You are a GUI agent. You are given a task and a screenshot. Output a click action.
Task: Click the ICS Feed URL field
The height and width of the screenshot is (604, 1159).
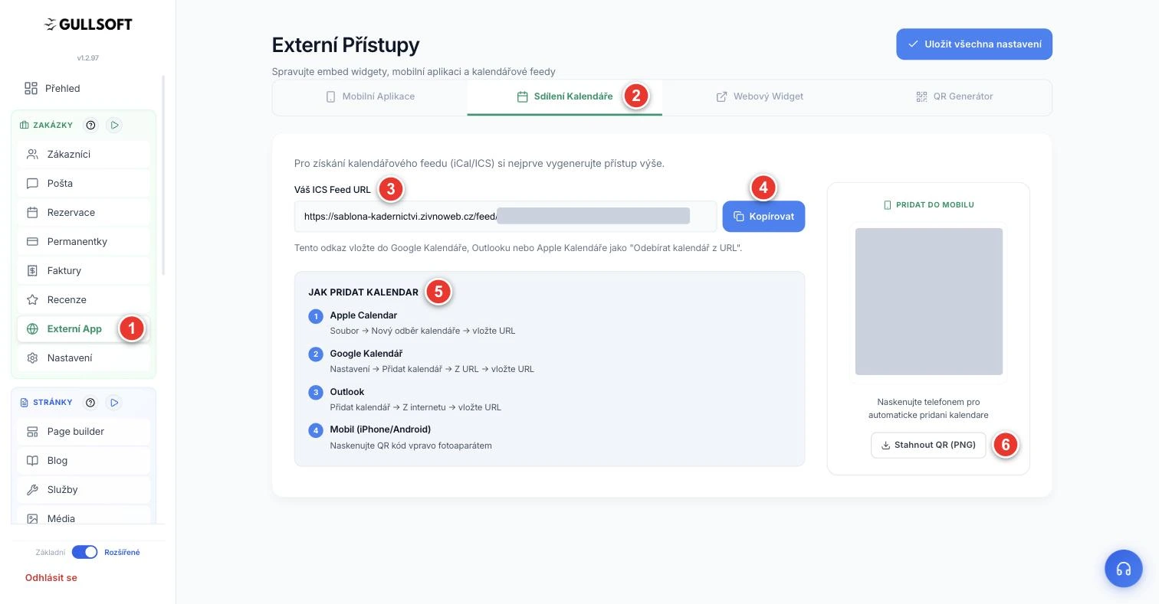point(506,217)
